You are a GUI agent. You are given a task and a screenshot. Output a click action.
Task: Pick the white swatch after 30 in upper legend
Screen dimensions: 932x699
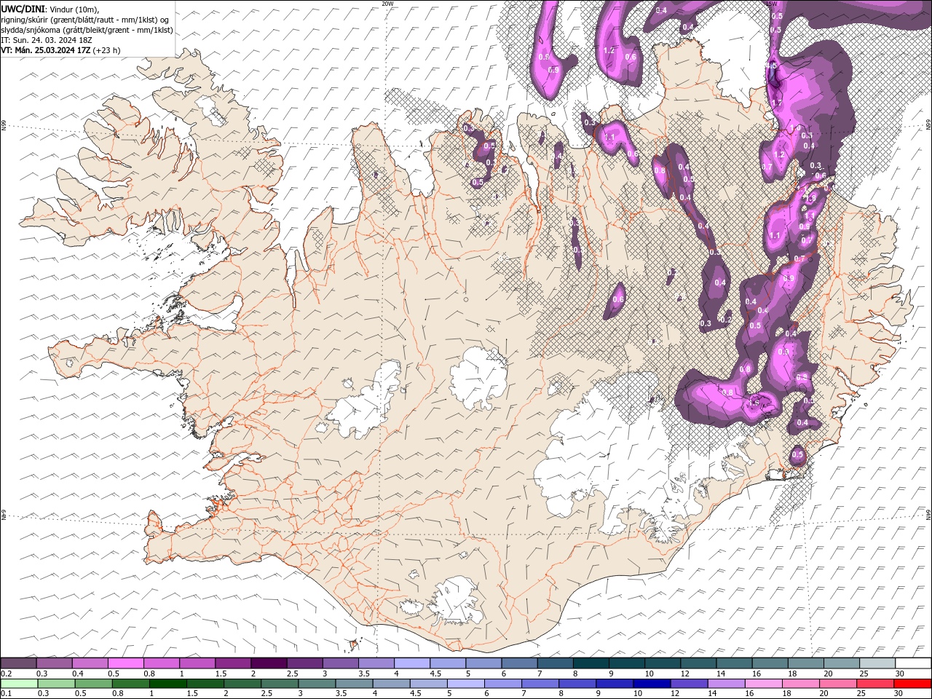(x=912, y=663)
